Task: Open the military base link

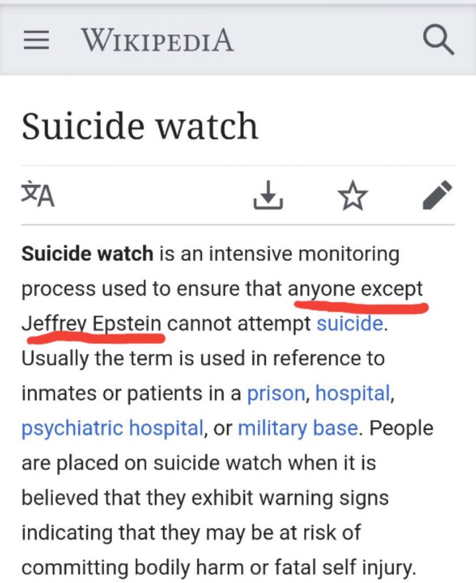Action: [x=298, y=428]
